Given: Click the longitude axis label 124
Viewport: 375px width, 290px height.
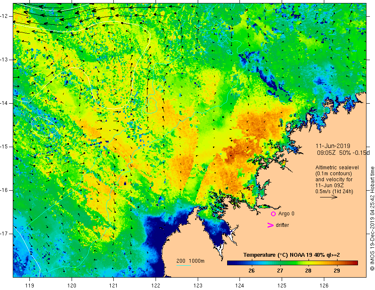Looking at the screenshot, I should coord(240,285).
